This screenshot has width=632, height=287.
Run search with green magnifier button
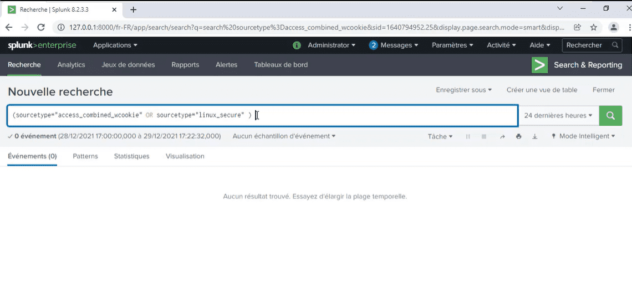610,116
